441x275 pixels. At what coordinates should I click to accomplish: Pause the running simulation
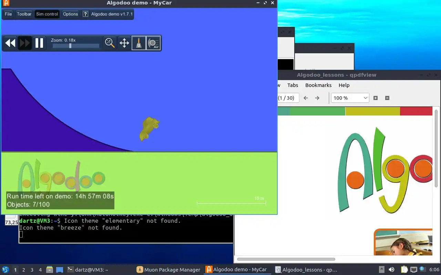point(39,43)
